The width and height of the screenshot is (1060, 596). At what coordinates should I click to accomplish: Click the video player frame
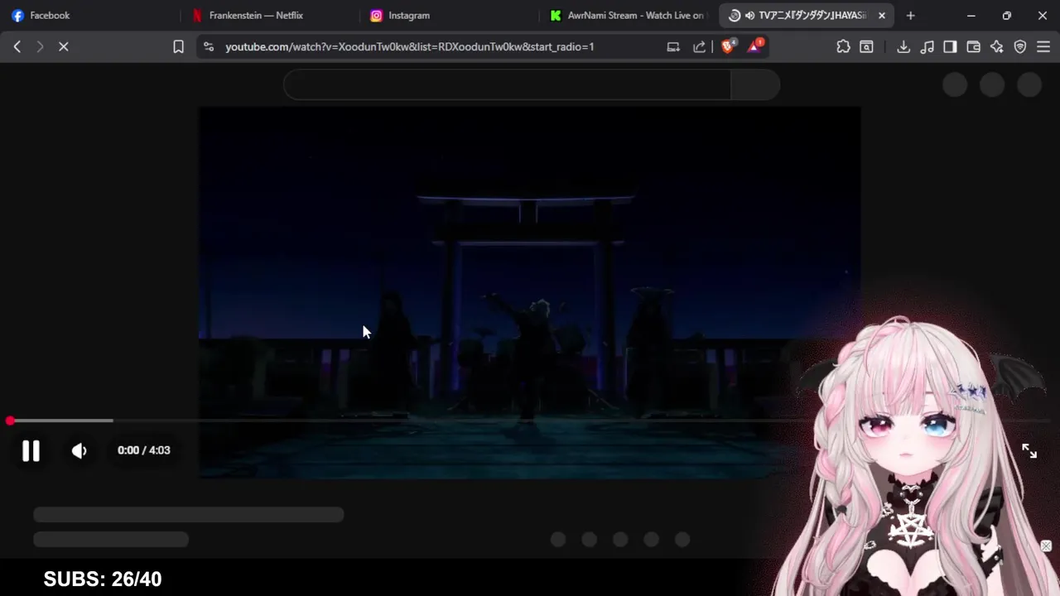click(x=530, y=292)
